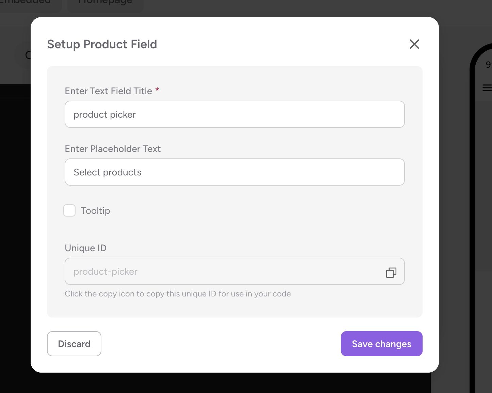Image resolution: width=492 pixels, height=393 pixels.
Task: Focus the title field containing "product picker"
Action: click(234, 114)
